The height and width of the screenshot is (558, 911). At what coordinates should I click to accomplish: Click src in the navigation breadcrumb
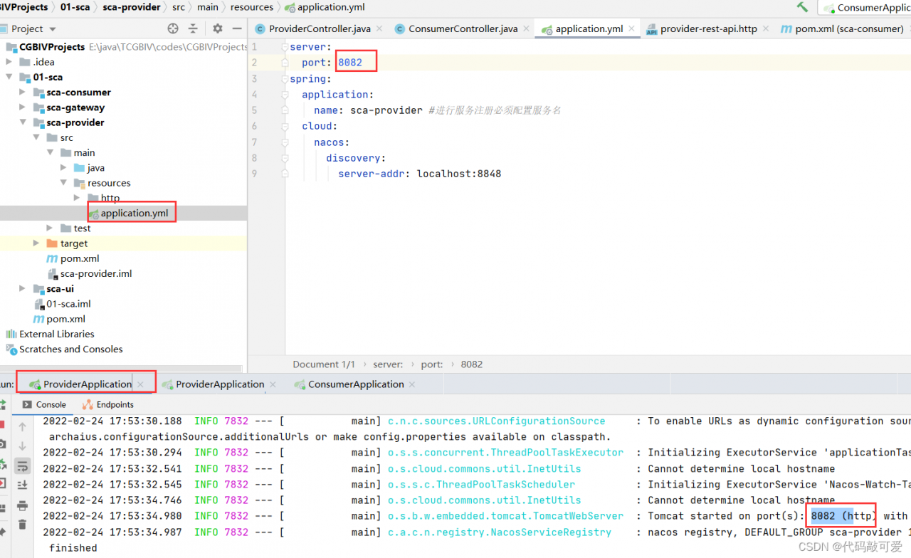tap(179, 7)
